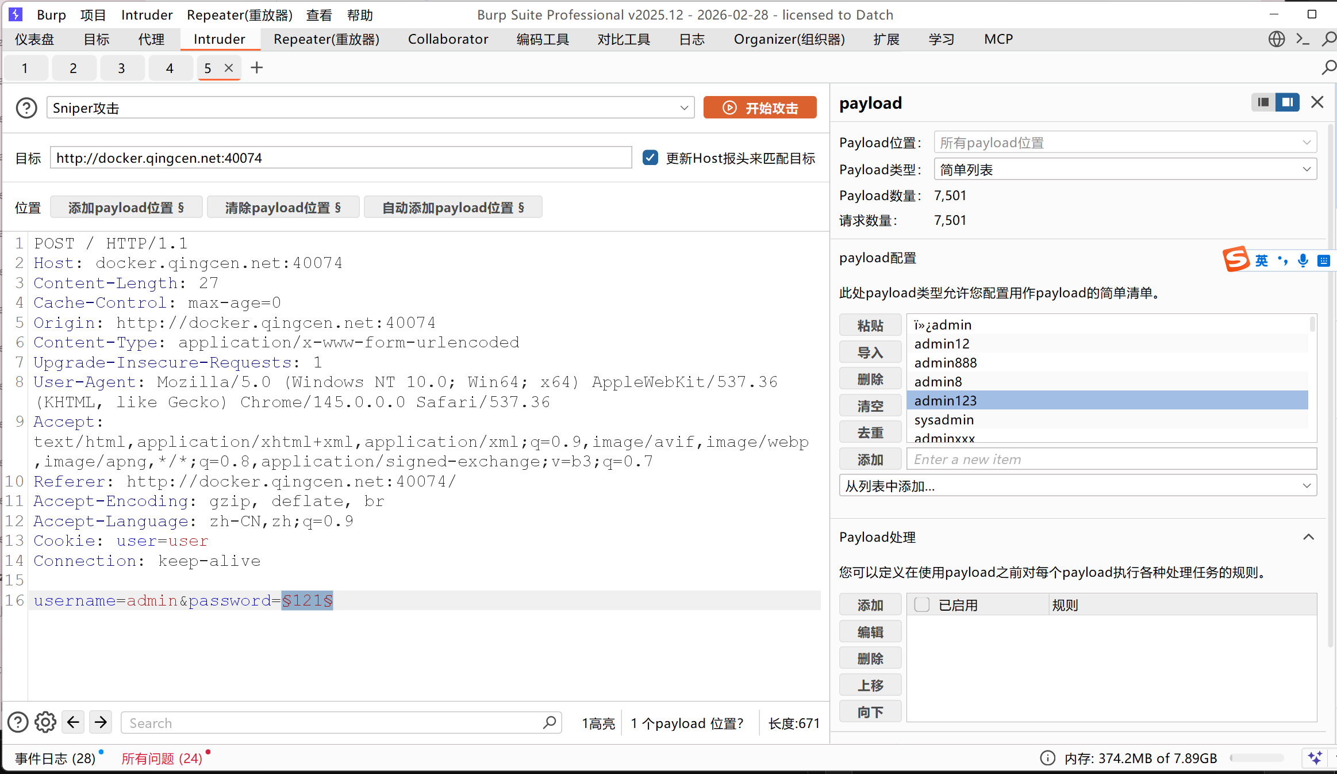Viewport: 1337px width, 774px height.
Task: Click the clear payload positions button
Action: pyautogui.click(x=283, y=208)
